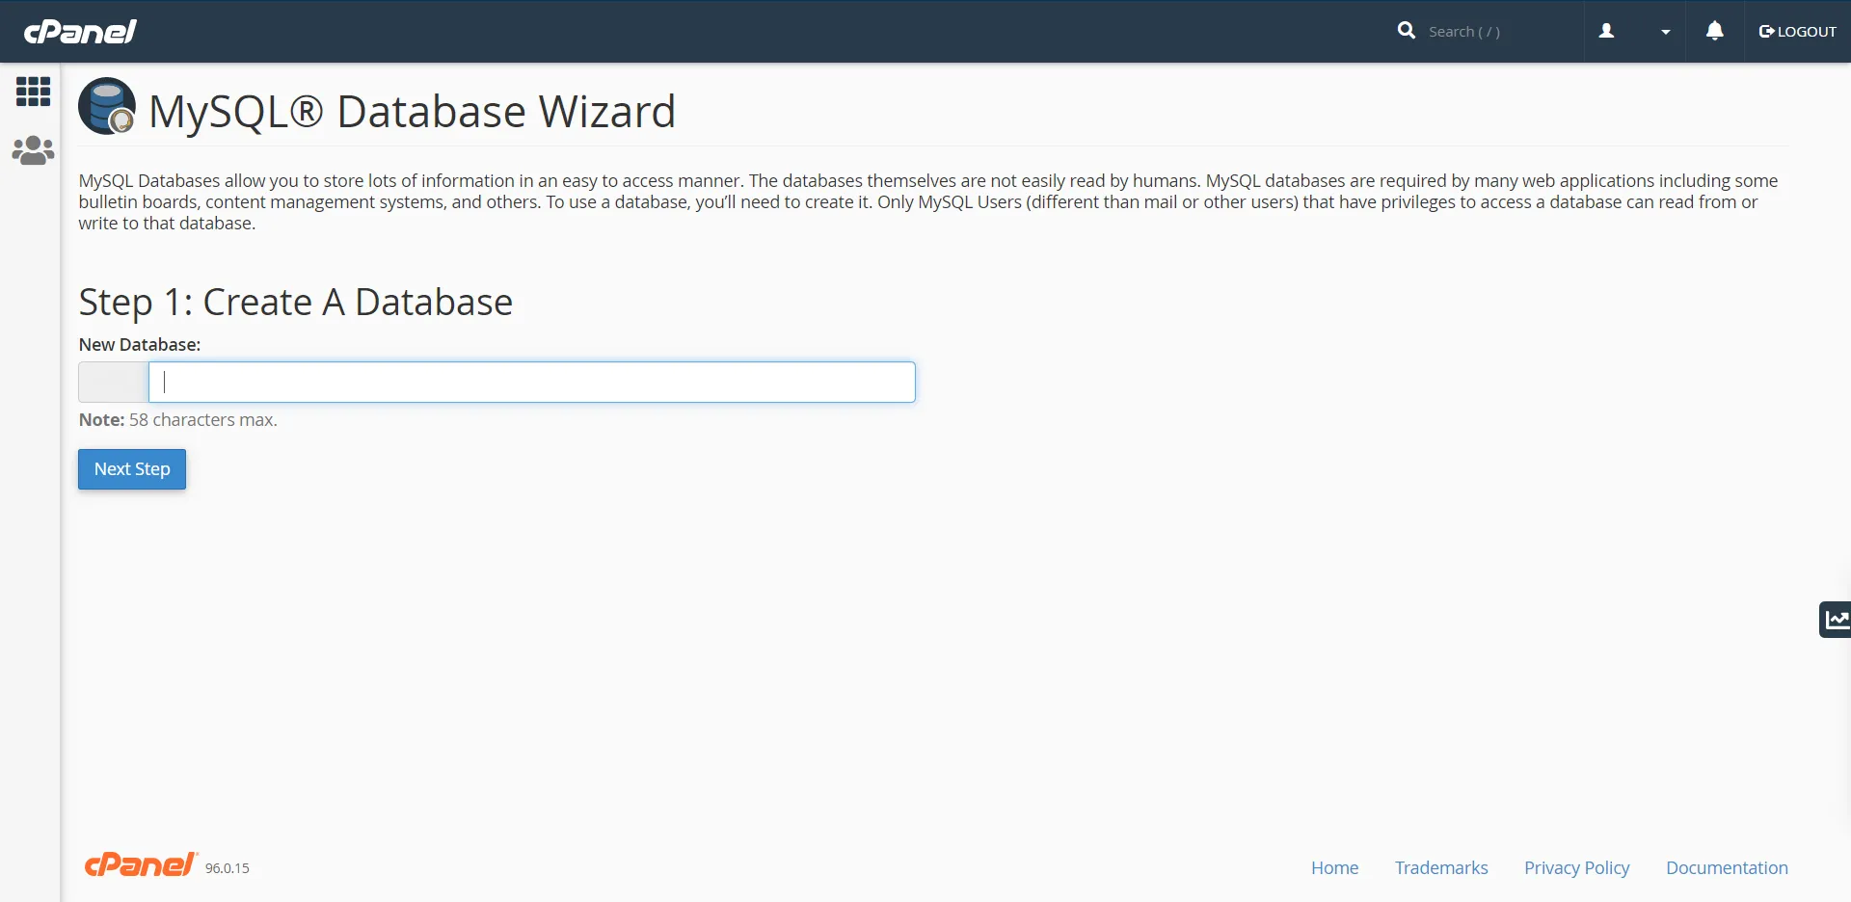The height and width of the screenshot is (902, 1851).
Task: Click the 'New Database:' label
Action: [140, 345]
